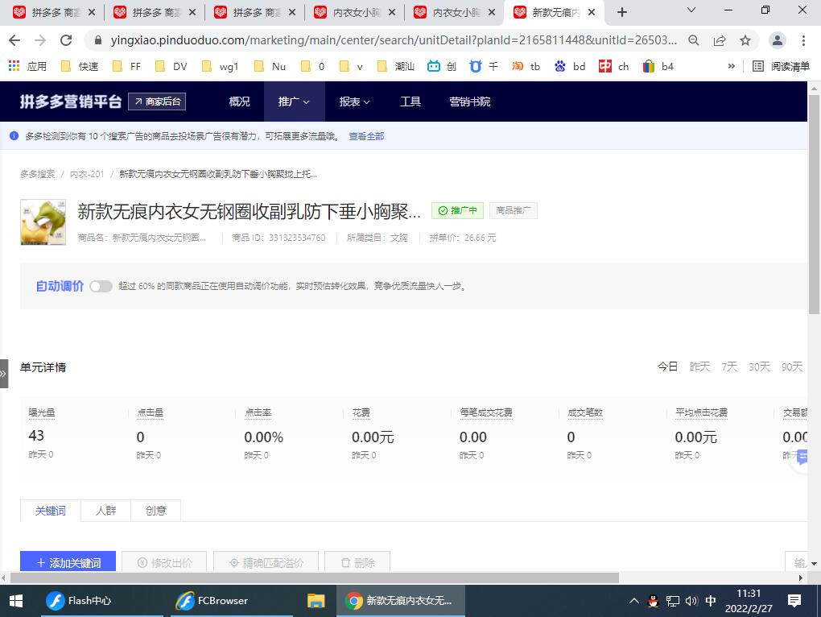The height and width of the screenshot is (617, 821).
Task: Click the 查看全部 link
Action: tap(366, 136)
